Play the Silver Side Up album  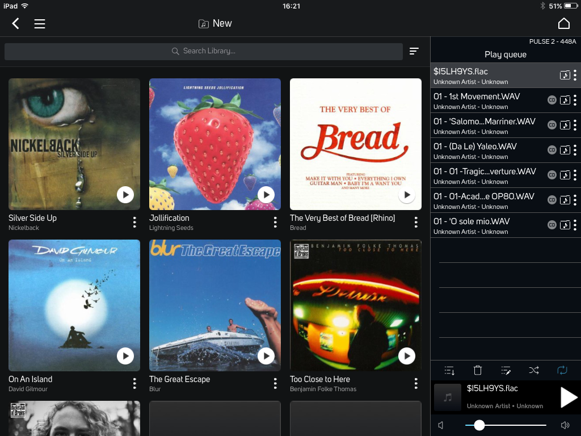[125, 195]
